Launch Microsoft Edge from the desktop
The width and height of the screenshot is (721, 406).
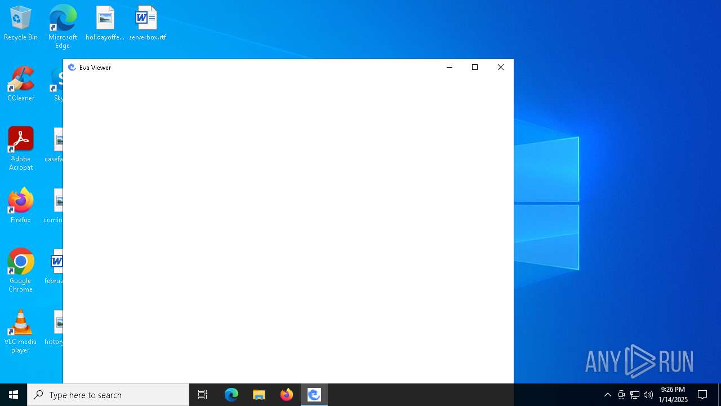[63, 27]
